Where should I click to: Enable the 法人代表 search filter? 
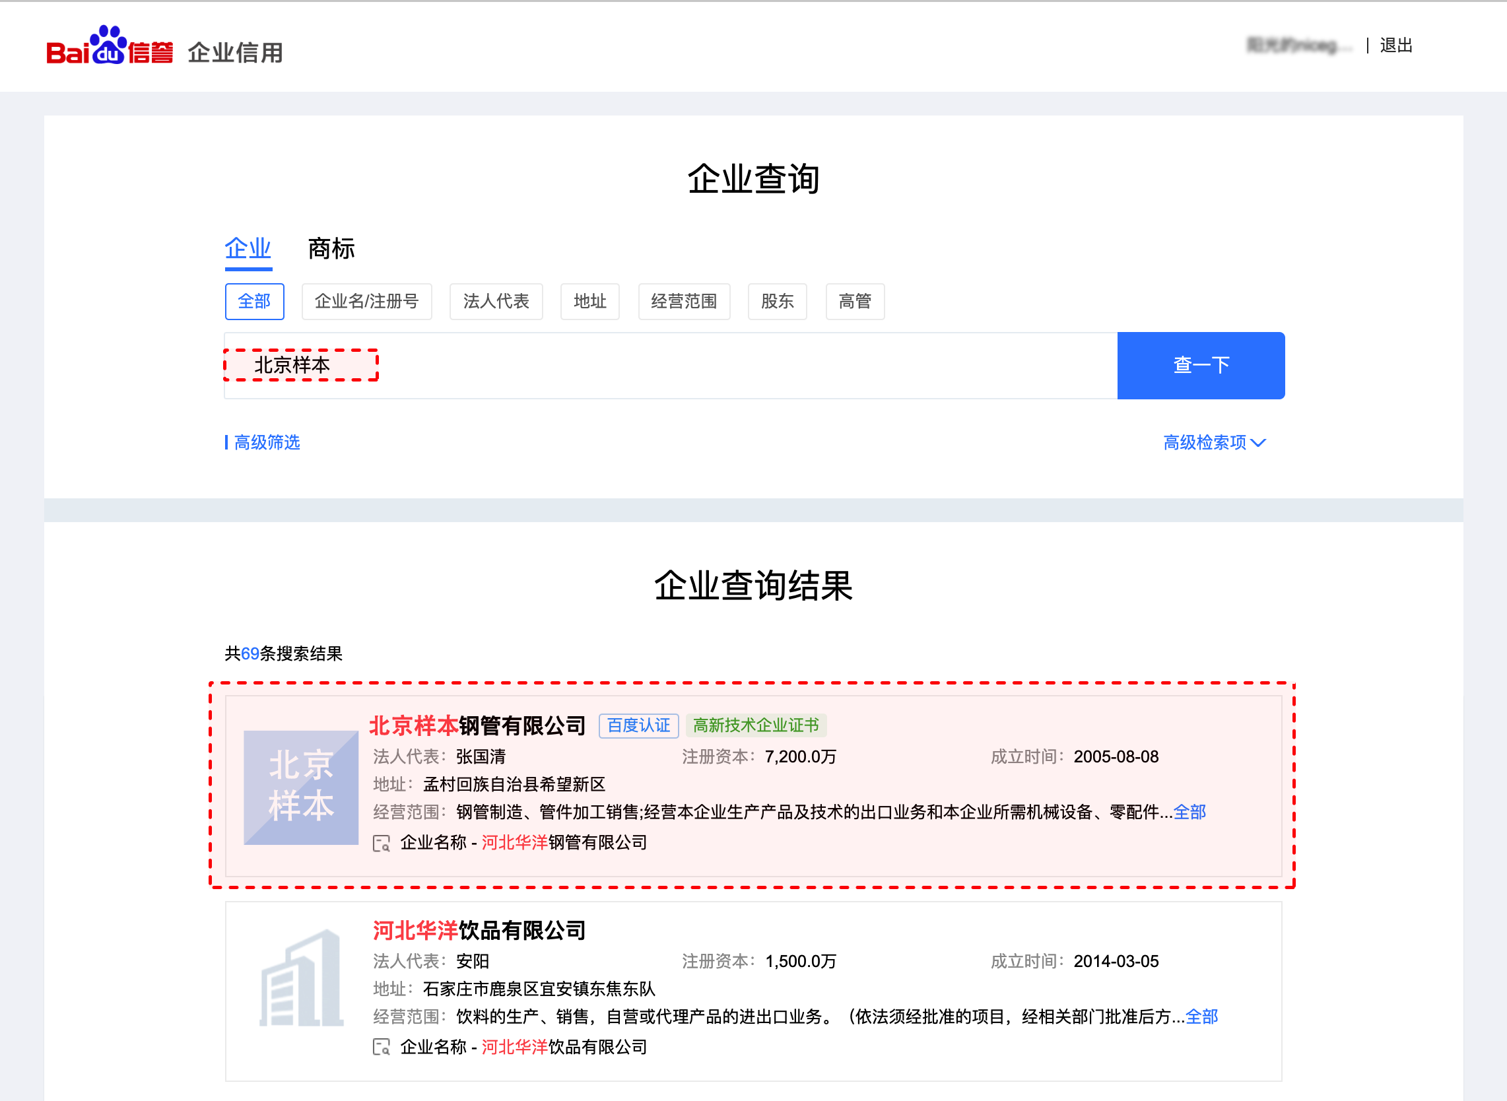495,301
